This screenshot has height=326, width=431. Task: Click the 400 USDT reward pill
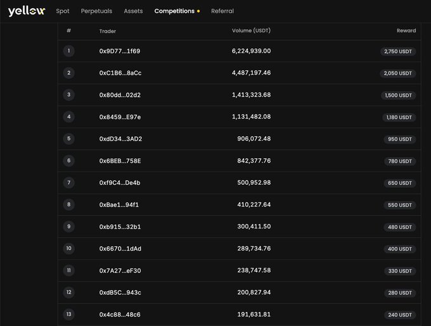(x=400, y=249)
